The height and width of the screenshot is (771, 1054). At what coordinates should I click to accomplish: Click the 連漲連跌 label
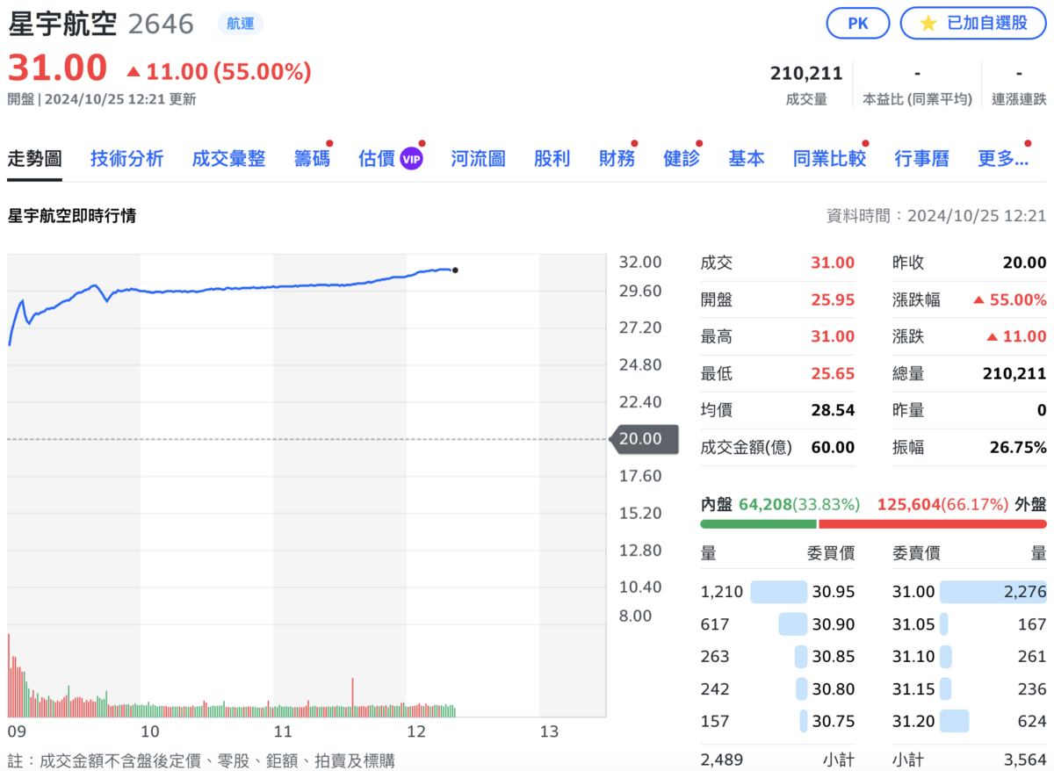pos(1019,99)
